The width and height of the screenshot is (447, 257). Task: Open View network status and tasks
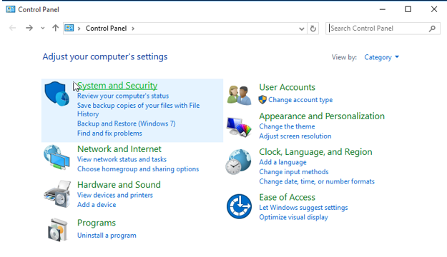[x=122, y=159]
